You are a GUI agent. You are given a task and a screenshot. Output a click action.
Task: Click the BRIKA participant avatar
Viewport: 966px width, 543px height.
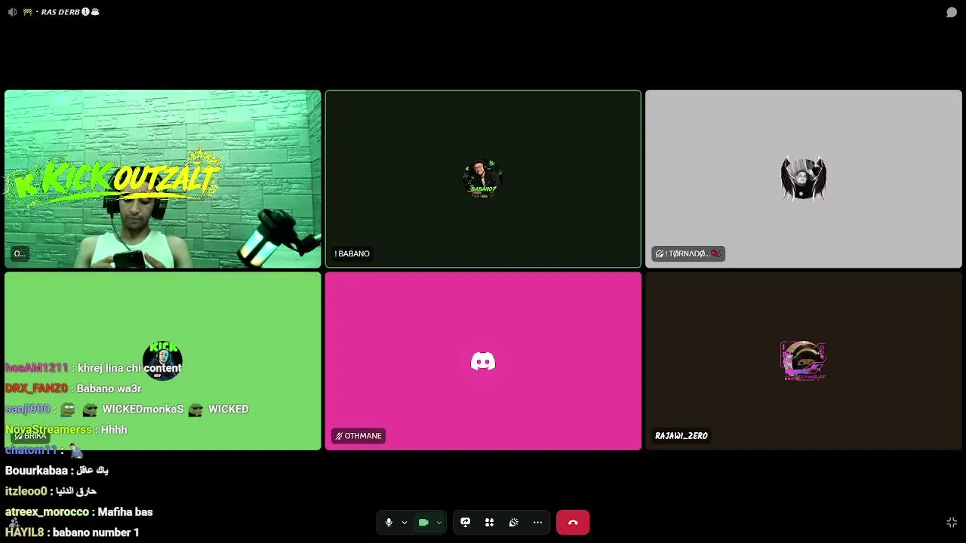[x=163, y=360]
